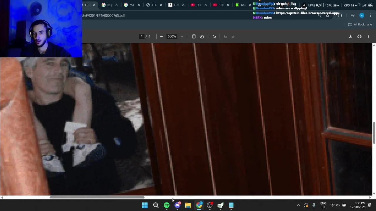This screenshot has width=376, height=211.
Task: Open the Extensions puzzle icon
Action: (340, 16)
